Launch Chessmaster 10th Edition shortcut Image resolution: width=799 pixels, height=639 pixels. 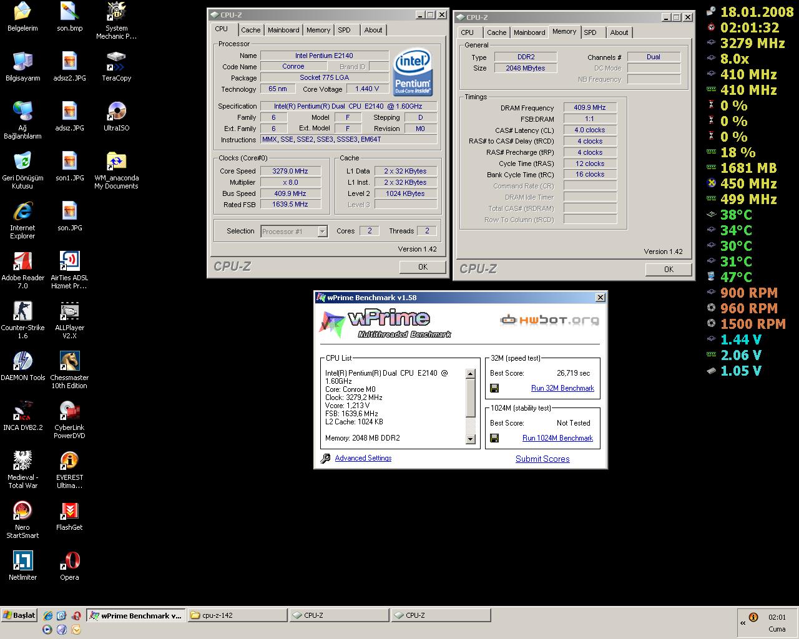coord(69,370)
